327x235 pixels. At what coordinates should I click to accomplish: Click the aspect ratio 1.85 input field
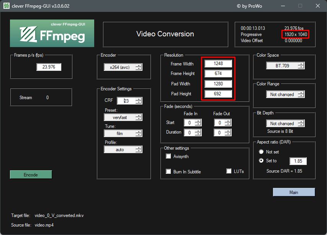tap(298, 161)
